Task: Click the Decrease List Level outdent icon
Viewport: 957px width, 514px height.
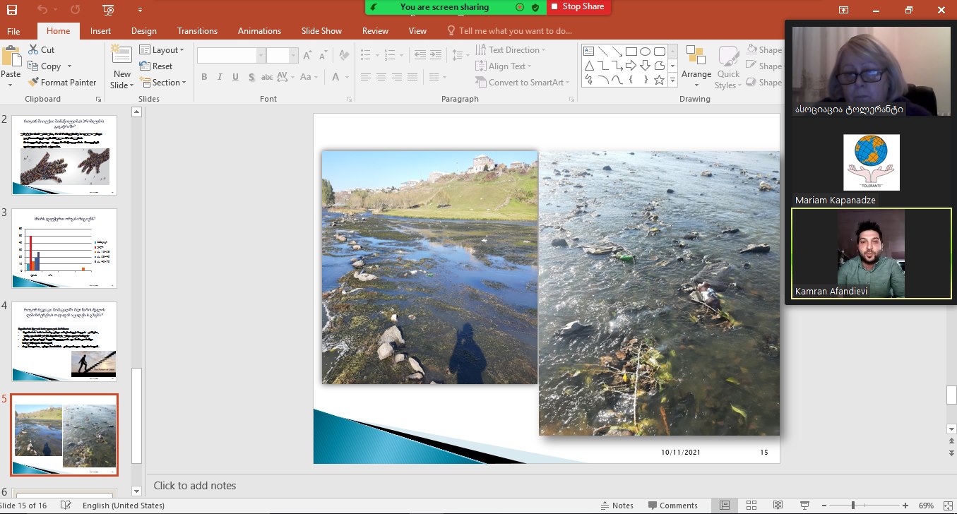Action: [x=420, y=54]
